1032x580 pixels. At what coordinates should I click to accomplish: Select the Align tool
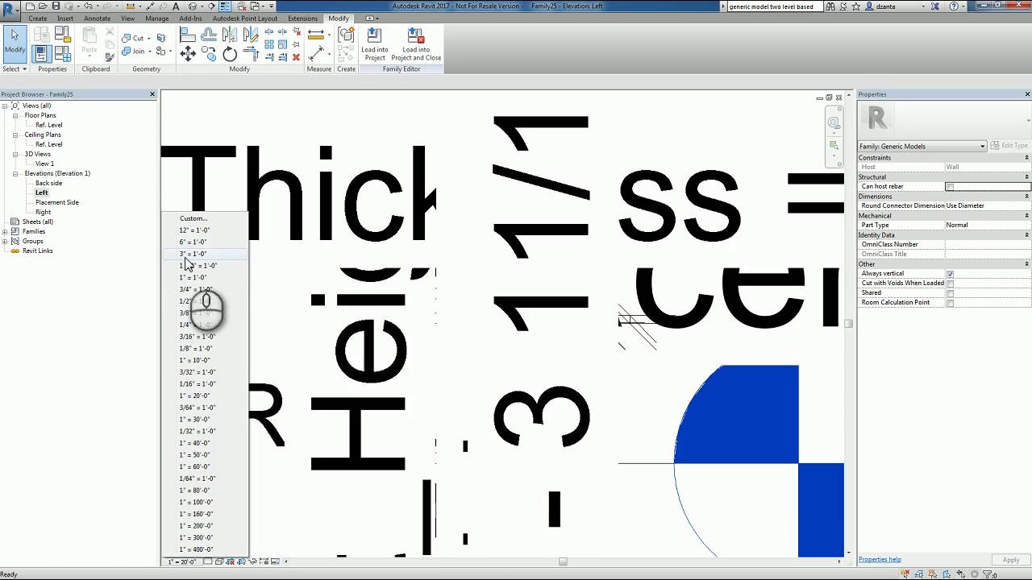[x=188, y=35]
